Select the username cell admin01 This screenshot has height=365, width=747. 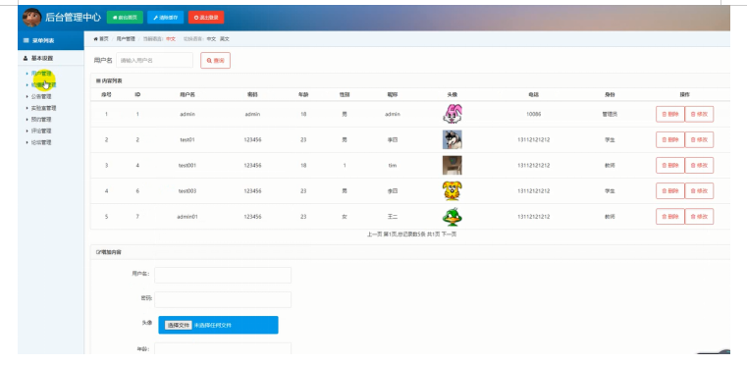pos(187,217)
